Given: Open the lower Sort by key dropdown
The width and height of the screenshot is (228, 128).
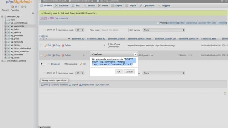Looking at the screenshot, I should click(164, 73).
